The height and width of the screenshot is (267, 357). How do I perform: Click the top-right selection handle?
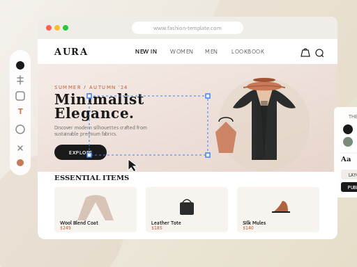pyautogui.click(x=208, y=96)
